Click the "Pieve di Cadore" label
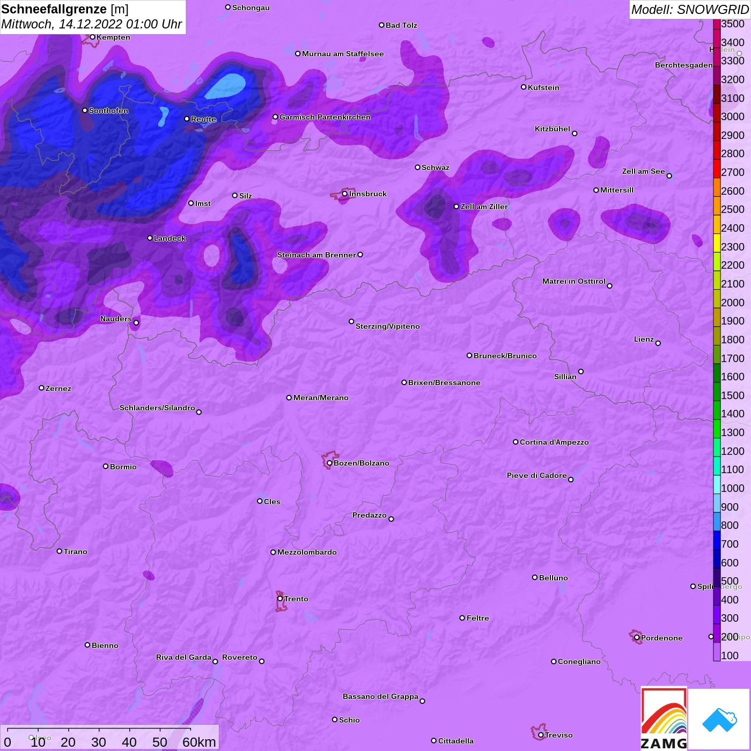 click(537, 475)
